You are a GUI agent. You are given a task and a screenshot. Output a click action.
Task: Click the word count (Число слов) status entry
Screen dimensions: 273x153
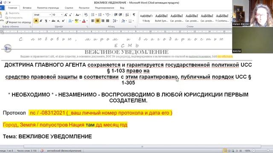coord(26,150)
